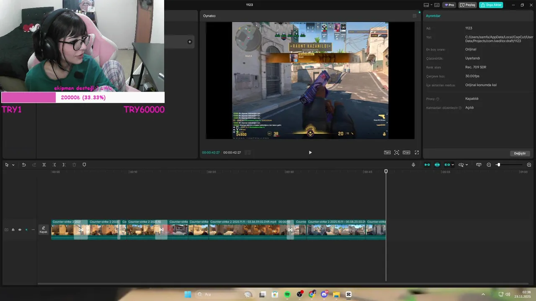Open the Oran aspect ratio options
Screen dimensions: 536x301
click(406, 153)
